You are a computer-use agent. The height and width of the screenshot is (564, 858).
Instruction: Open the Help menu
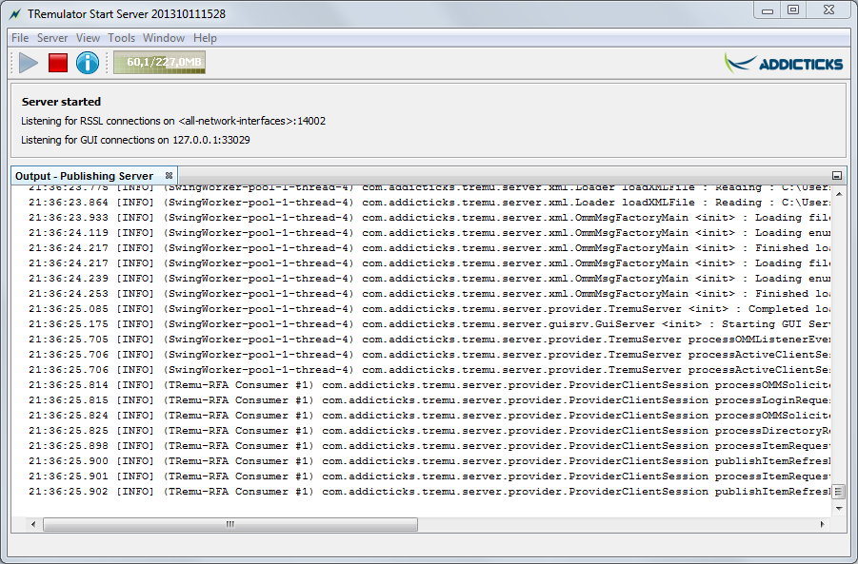pos(205,38)
